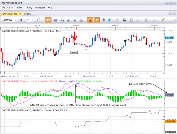
Task: Click the 09/26/2011 01:00 time axis label
Action: click(x=10, y=76)
